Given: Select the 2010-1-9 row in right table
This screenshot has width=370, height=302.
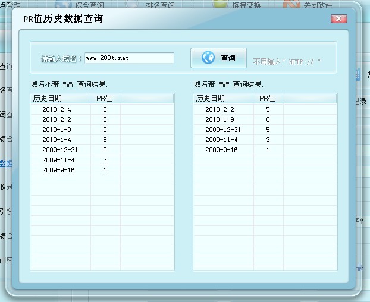Looking at the screenshot, I should 265,119.
